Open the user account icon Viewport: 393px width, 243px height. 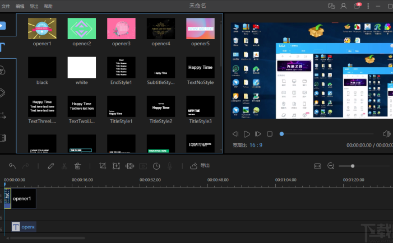point(344,6)
